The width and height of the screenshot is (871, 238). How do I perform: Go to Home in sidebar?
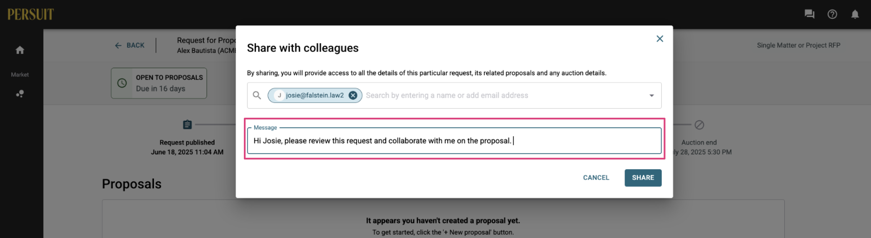tap(20, 50)
